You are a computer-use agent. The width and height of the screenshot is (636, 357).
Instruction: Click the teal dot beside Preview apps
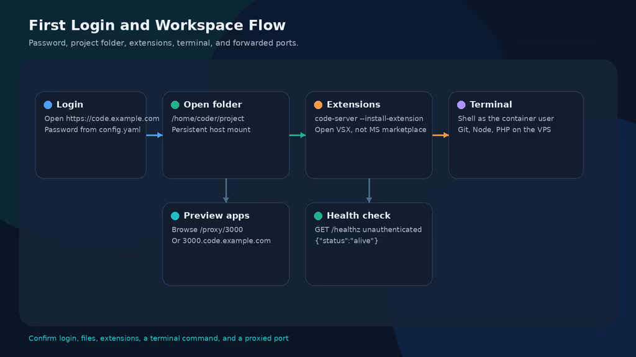pos(175,216)
